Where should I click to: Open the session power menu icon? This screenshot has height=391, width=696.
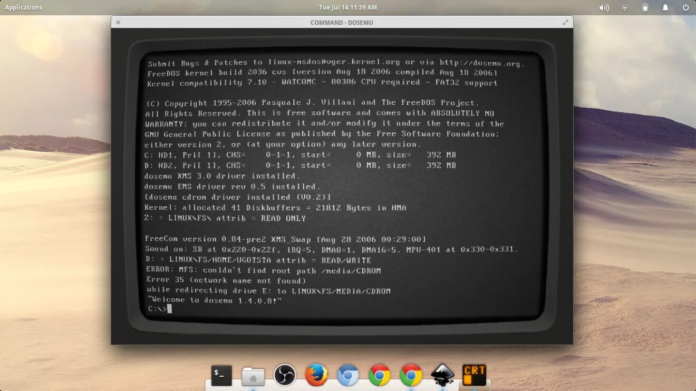pyautogui.click(x=685, y=7)
